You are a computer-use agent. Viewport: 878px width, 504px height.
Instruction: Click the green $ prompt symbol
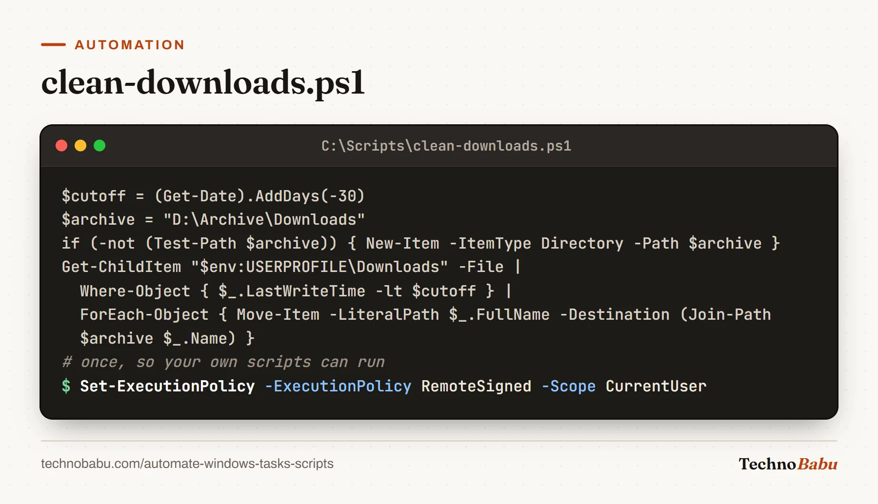click(66, 386)
